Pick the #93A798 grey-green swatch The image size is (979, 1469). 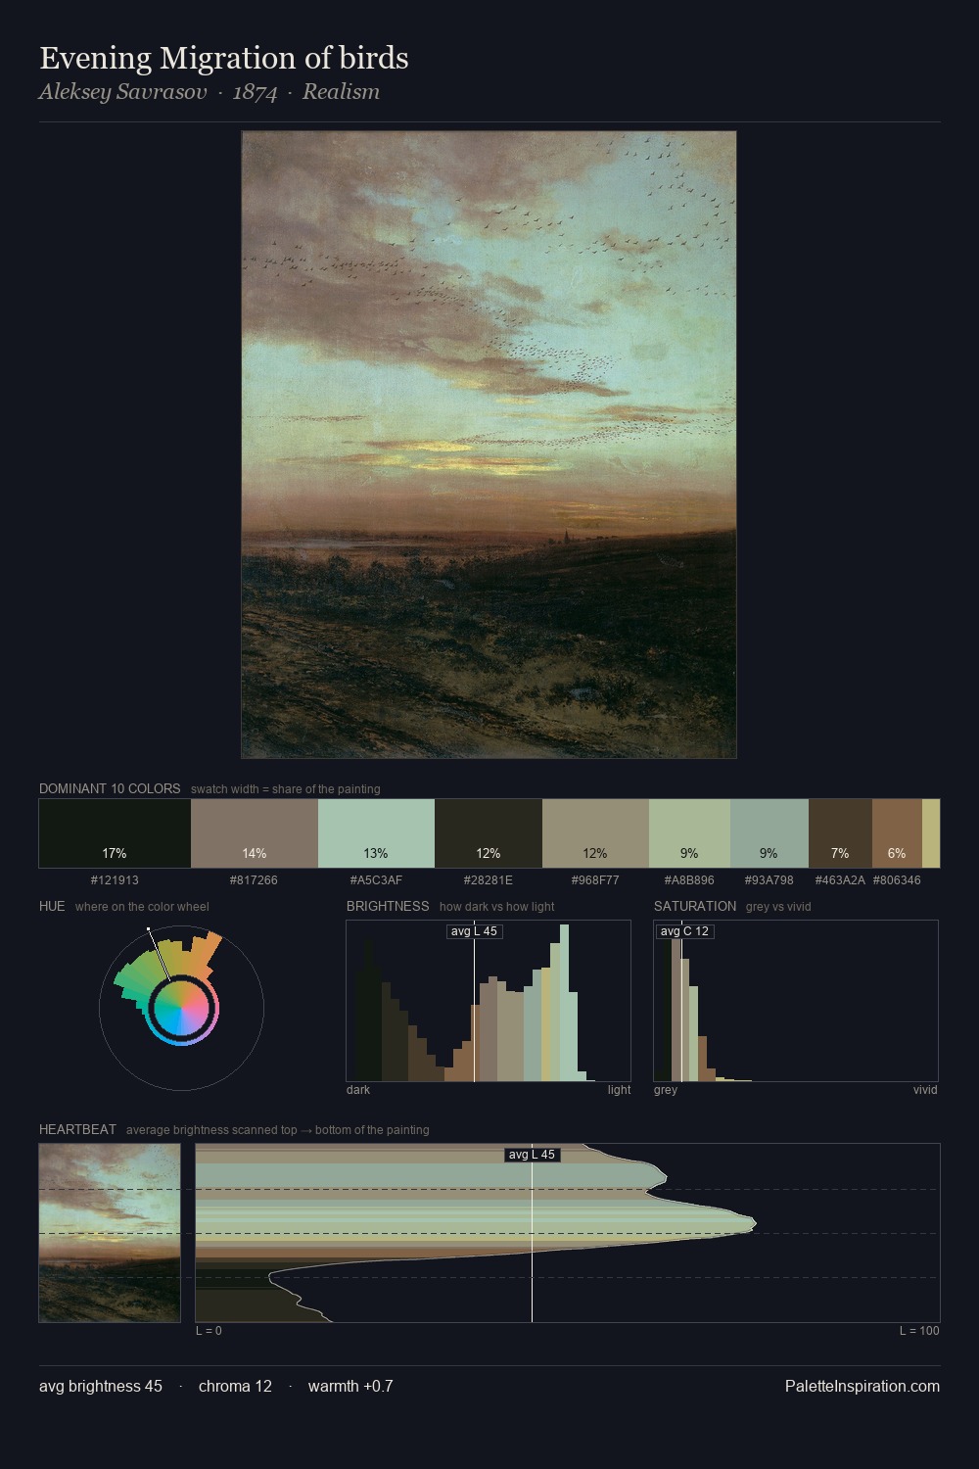pos(769,833)
